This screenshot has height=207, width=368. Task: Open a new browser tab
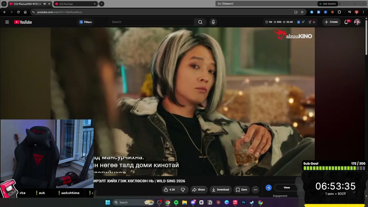click(x=101, y=4)
